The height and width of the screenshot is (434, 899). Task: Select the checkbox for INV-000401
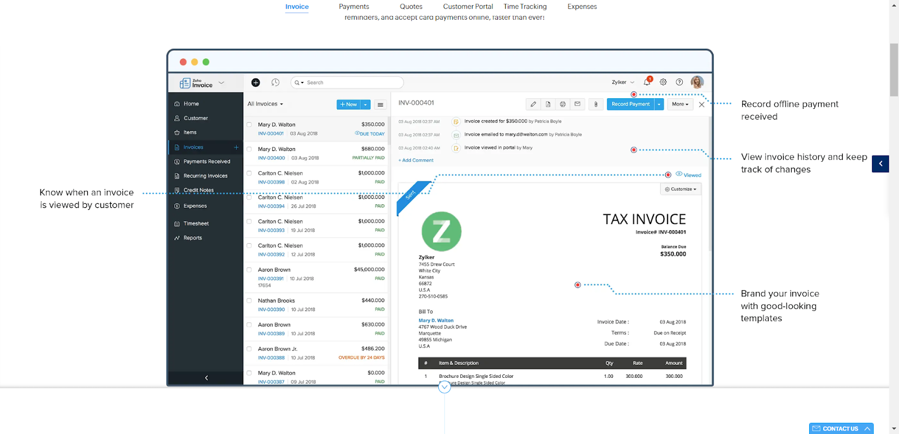tap(249, 125)
